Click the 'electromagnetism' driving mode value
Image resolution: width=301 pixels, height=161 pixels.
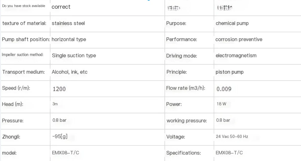pyautogui.click(x=236, y=56)
